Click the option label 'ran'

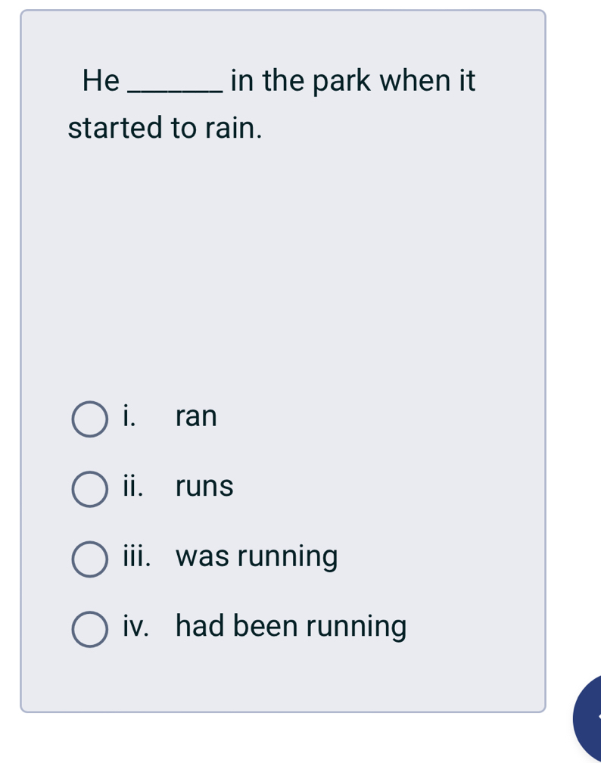(x=196, y=416)
